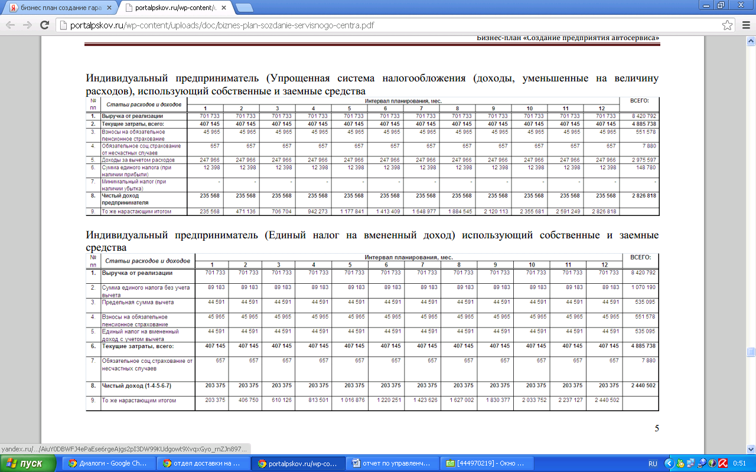Open the Avira antivirus tray icon
Image resolution: width=756 pixels, height=472 pixels.
(x=722, y=464)
